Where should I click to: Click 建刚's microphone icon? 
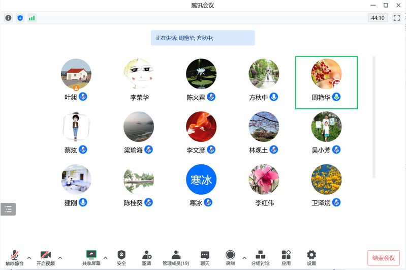pos(83,202)
